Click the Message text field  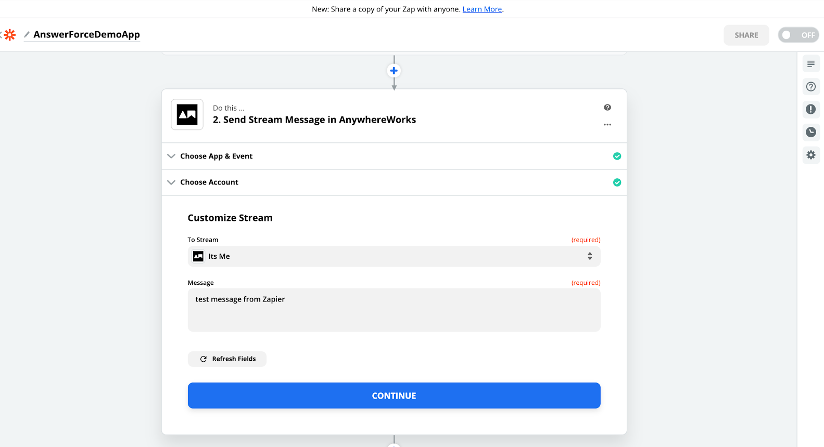click(x=394, y=310)
